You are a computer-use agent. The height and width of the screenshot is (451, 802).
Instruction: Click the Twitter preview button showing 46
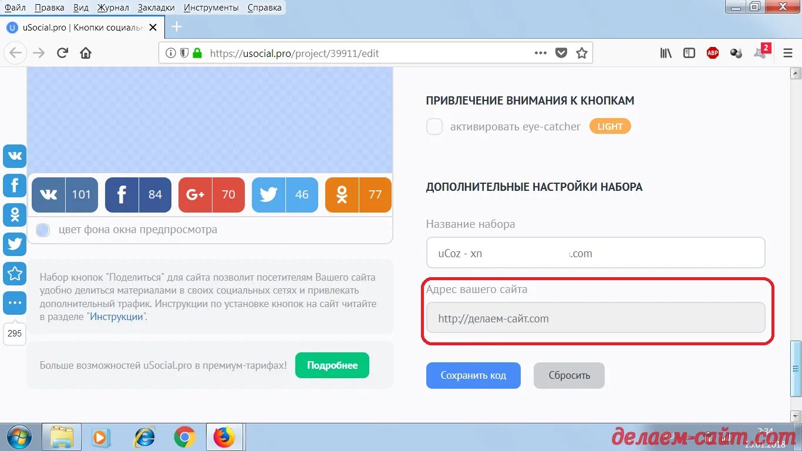coord(285,194)
